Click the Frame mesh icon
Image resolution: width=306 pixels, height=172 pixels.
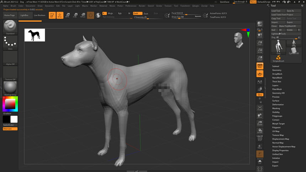260,108
